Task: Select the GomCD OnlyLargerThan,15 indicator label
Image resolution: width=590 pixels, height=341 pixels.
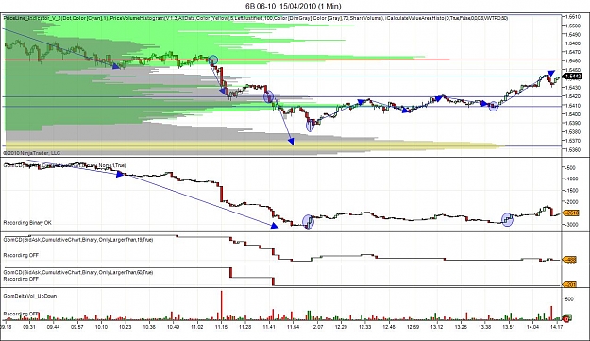Action: pyautogui.click(x=78, y=240)
